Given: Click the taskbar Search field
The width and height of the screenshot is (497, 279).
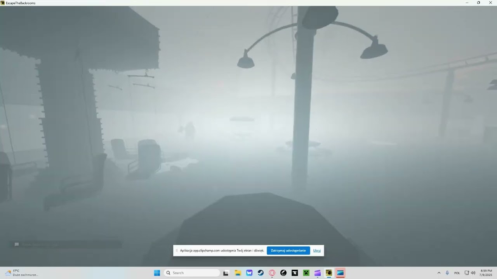Looking at the screenshot, I should (192, 273).
